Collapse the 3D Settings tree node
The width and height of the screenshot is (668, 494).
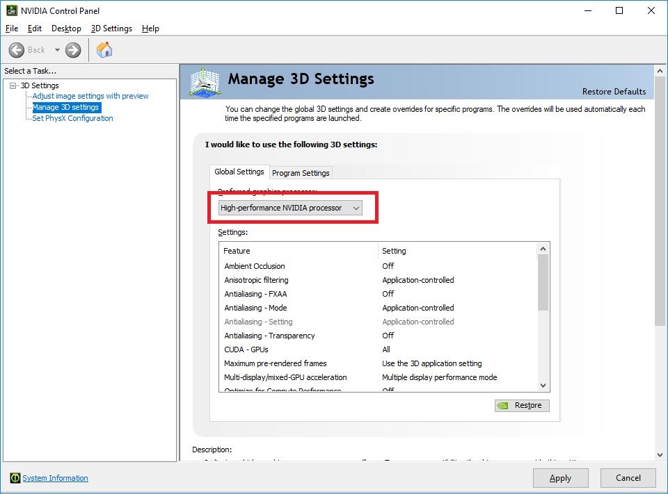(x=13, y=85)
